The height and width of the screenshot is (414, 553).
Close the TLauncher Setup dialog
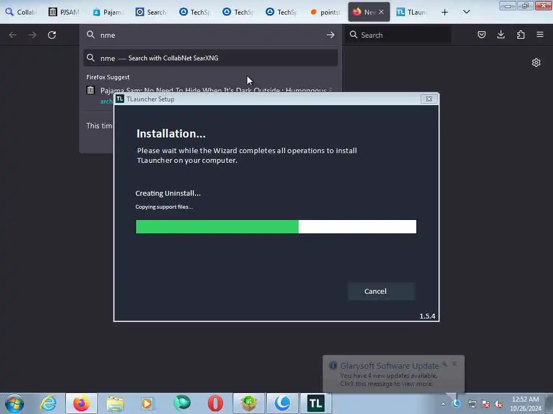(x=429, y=99)
